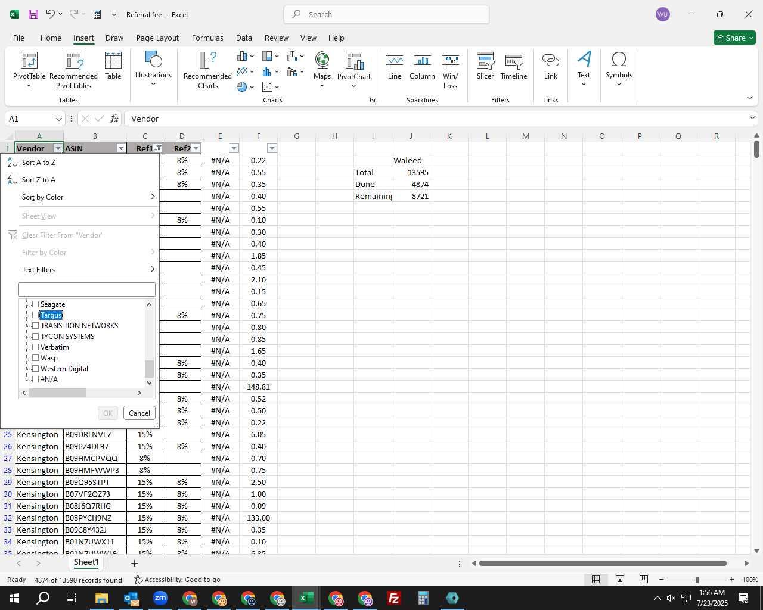Open Calculator from the taskbar

(423, 598)
